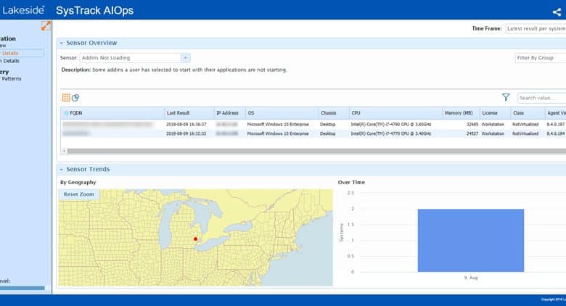Select row with timestamp 16:36:37
The width and height of the screenshot is (566, 306).
pyautogui.click(x=313, y=124)
